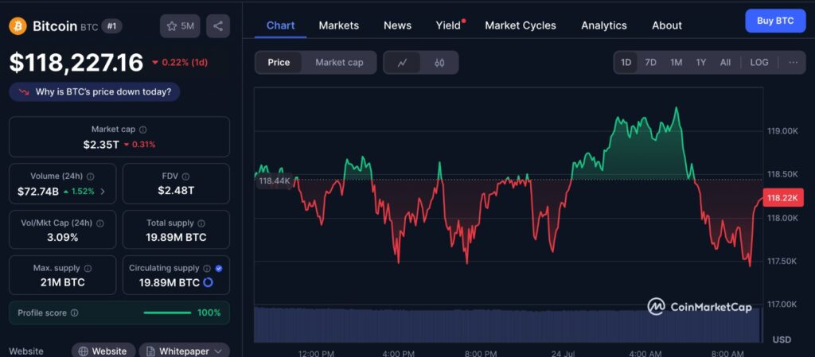Click the $72.74B volume value
815x357 pixels.
[38, 192]
